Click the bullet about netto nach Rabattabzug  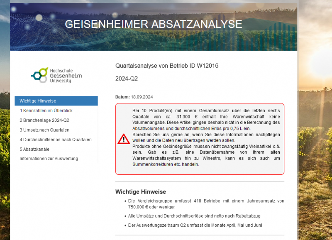point(194,216)
